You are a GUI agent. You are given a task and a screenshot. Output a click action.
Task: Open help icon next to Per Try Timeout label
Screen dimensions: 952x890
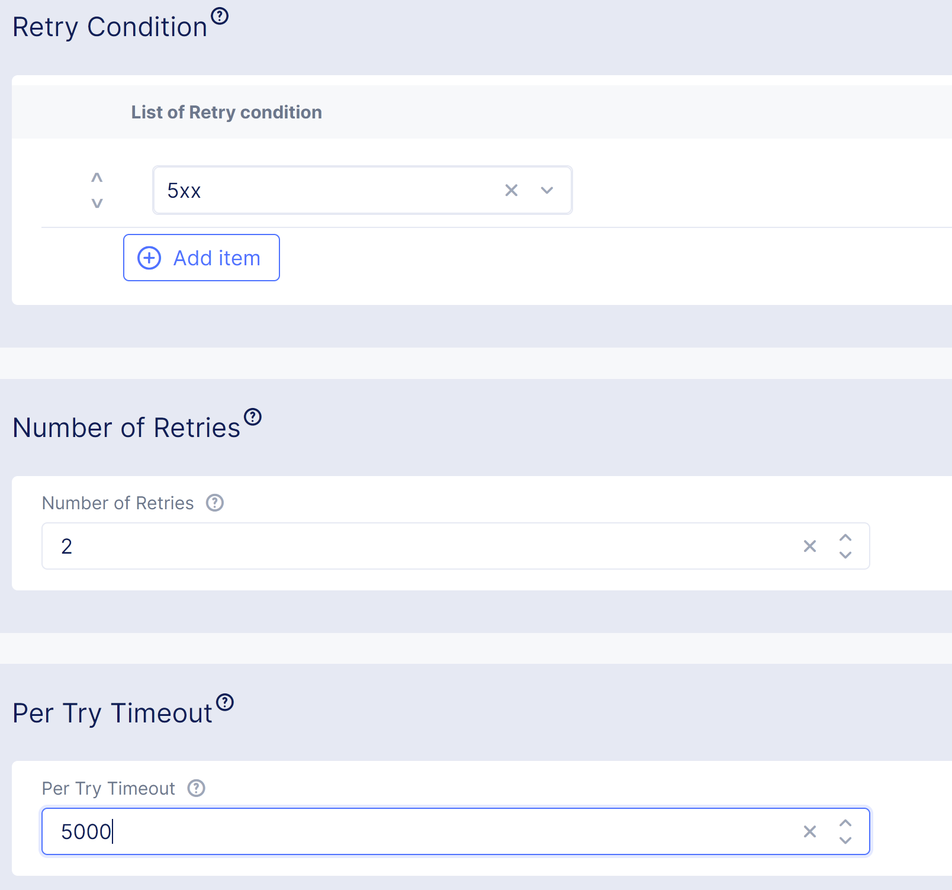tap(197, 788)
